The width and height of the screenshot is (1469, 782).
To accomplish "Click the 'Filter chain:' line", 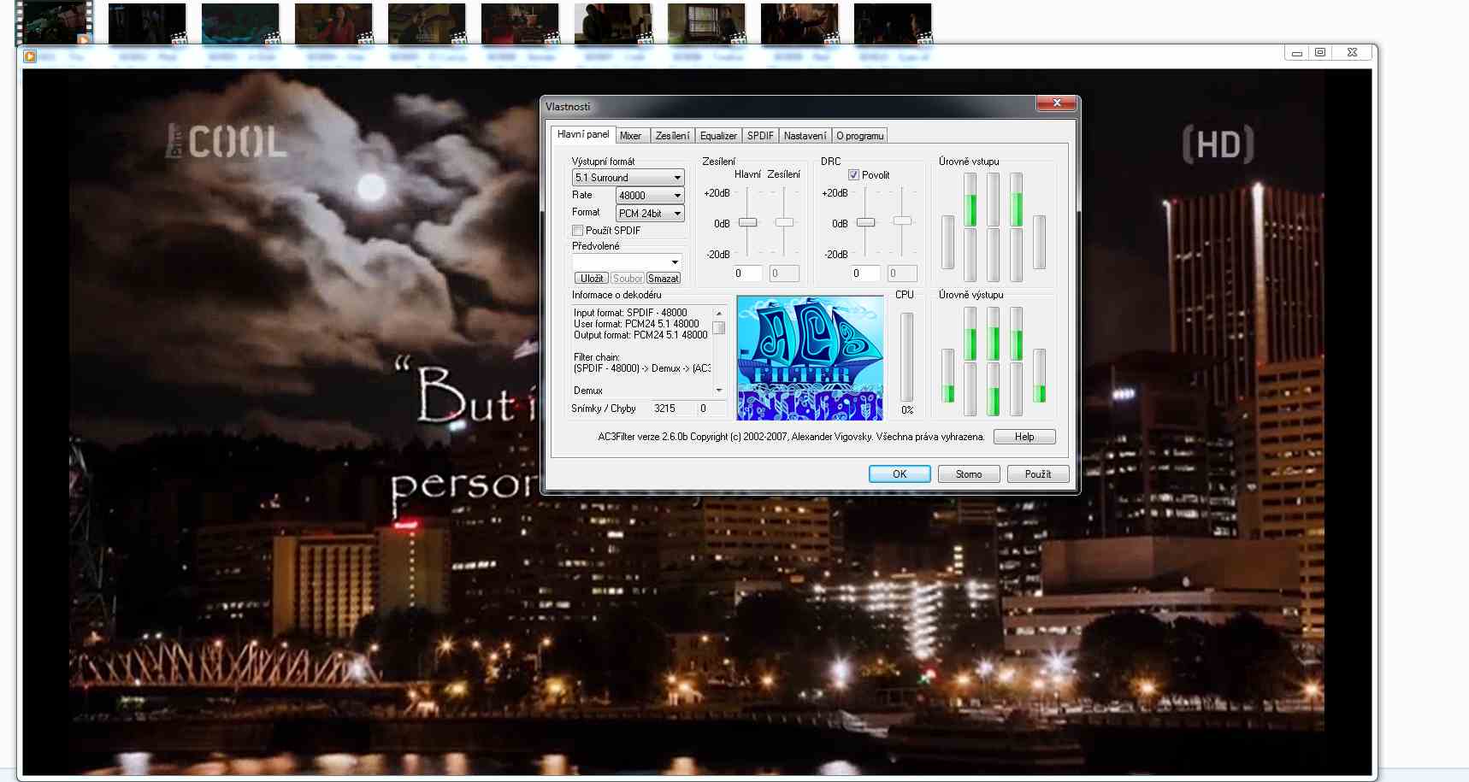I will 597,357.
